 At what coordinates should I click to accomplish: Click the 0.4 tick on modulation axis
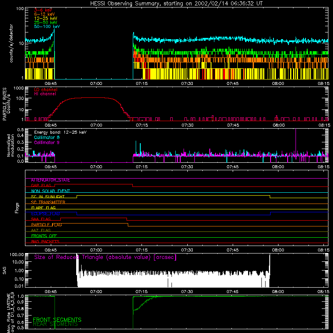click(20, 136)
